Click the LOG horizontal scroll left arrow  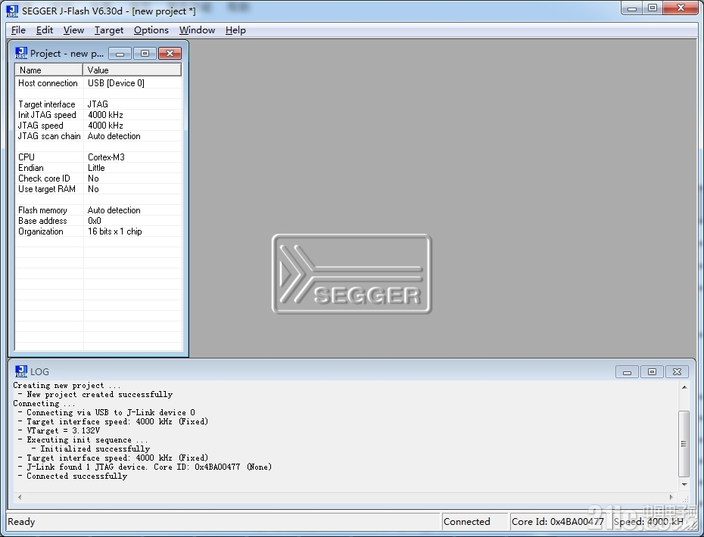click(20, 497)
